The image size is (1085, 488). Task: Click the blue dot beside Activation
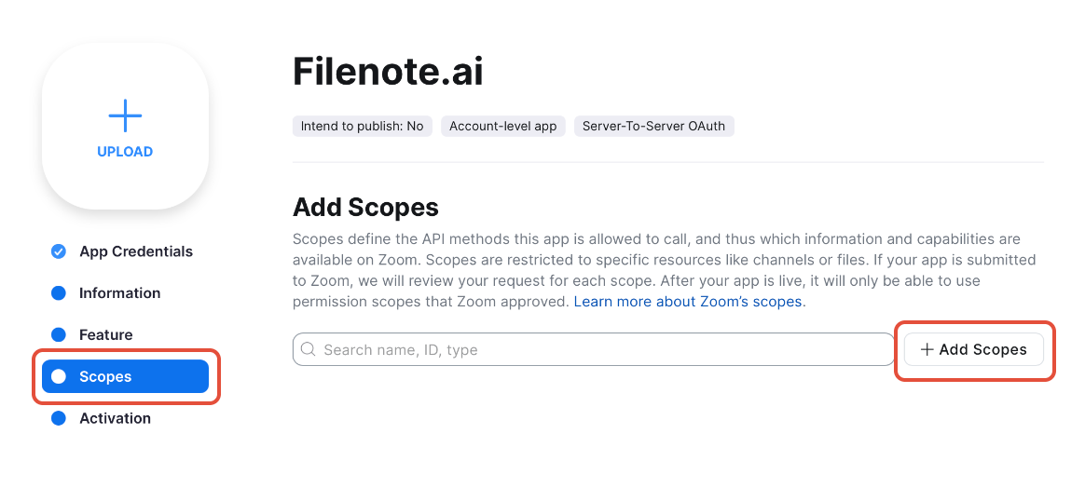pyautogui.click(x=59, y=418)
